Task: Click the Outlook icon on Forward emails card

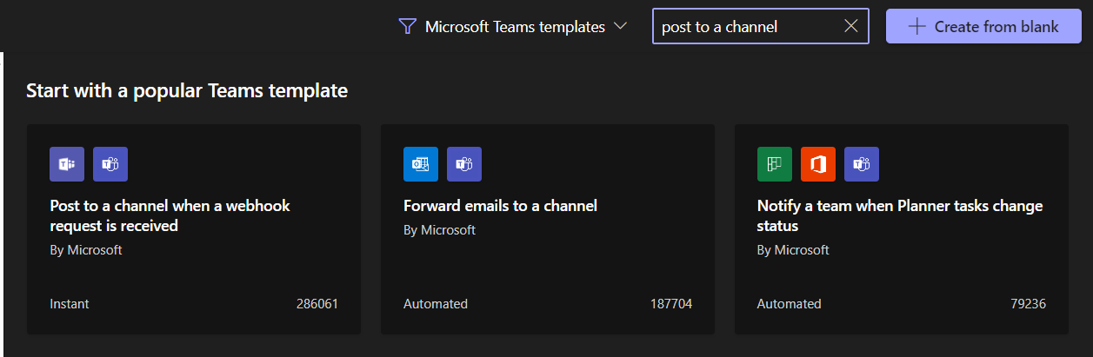Action: tap(421, 164)
